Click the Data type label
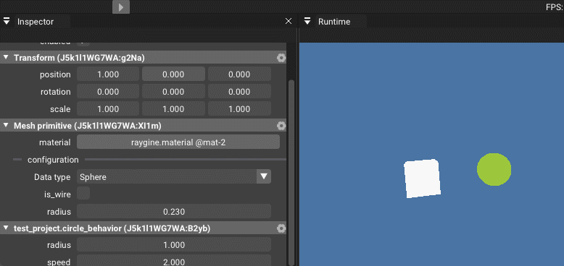Viewport: 564px width, 266px height. (52, 177)
